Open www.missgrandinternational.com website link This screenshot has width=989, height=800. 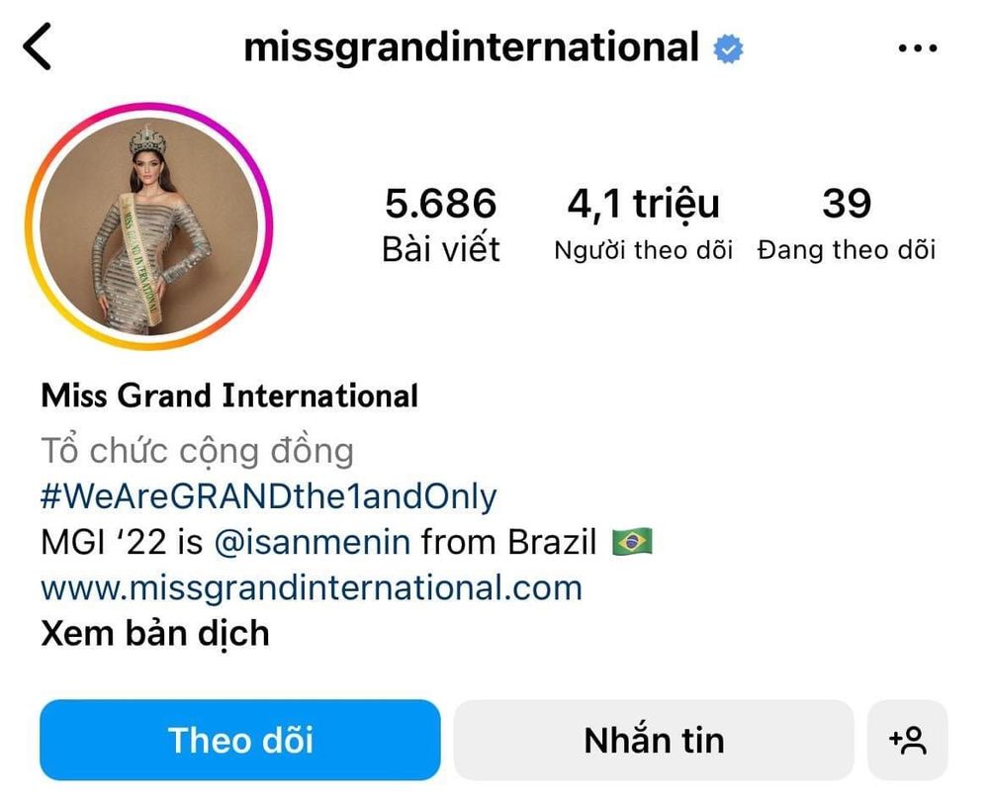(x=312, y=588)
